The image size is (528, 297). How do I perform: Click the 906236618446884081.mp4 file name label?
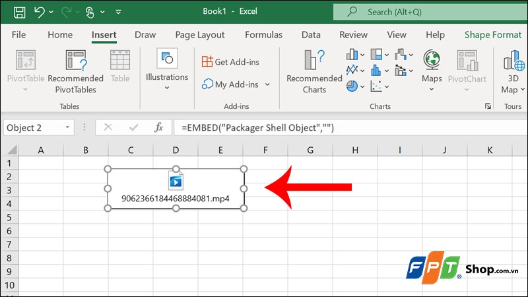176,199
